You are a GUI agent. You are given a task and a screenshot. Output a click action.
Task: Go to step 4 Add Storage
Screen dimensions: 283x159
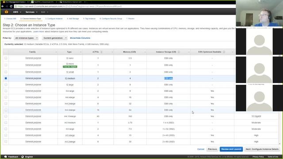click(73, 19)
